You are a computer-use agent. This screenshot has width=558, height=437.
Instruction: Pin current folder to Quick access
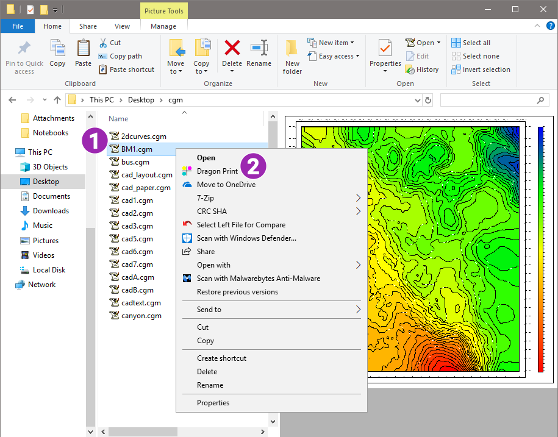tap(24, 55)
